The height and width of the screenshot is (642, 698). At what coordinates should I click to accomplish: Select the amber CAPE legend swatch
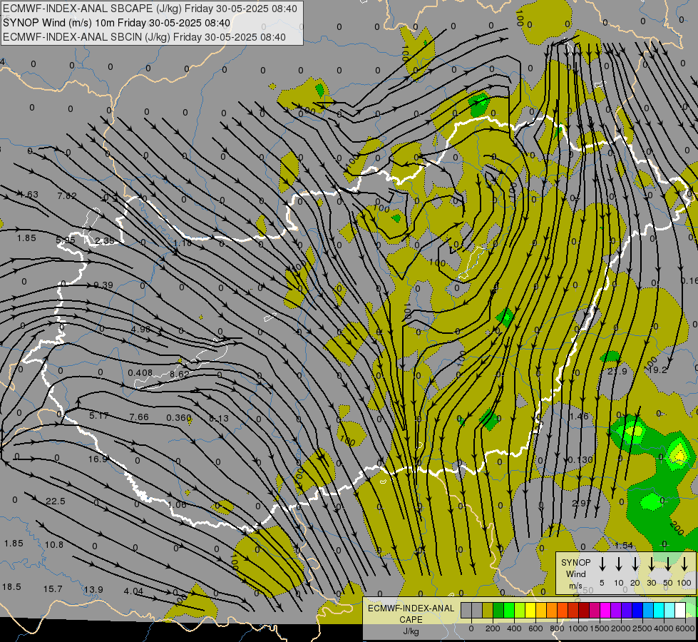click(x=541, y=610)
